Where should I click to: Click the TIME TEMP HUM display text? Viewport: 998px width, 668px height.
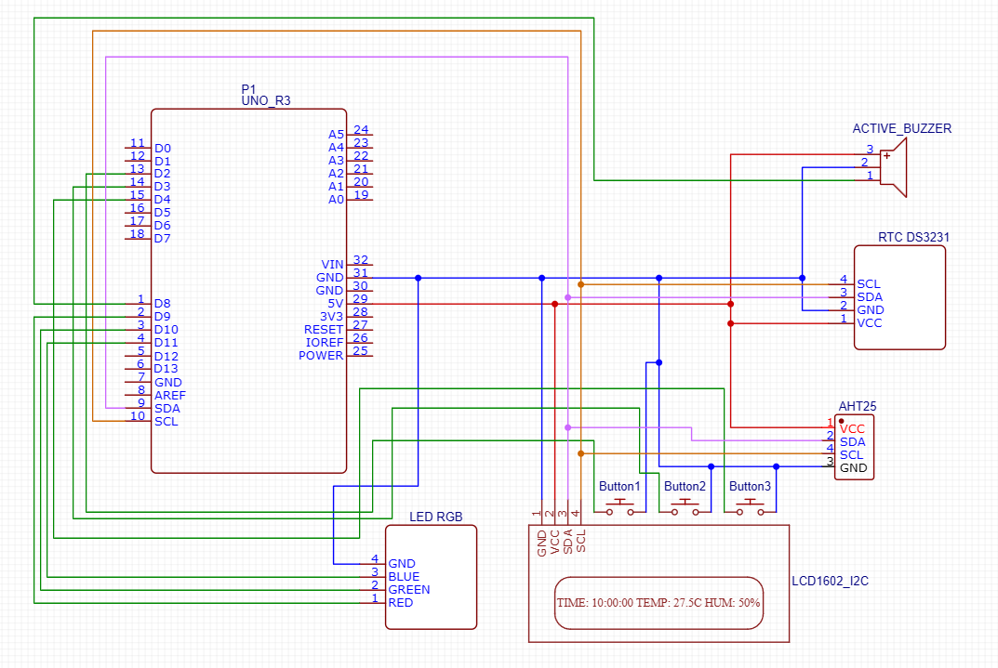(x=659, y=603)
